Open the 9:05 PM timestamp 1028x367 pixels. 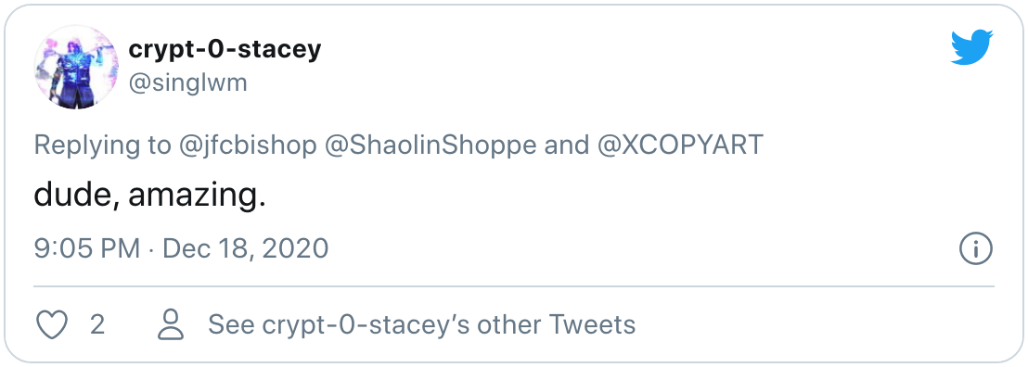tap(87, 249)
